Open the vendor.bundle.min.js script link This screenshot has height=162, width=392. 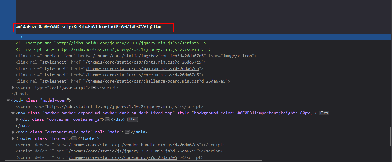coord(134,145)
